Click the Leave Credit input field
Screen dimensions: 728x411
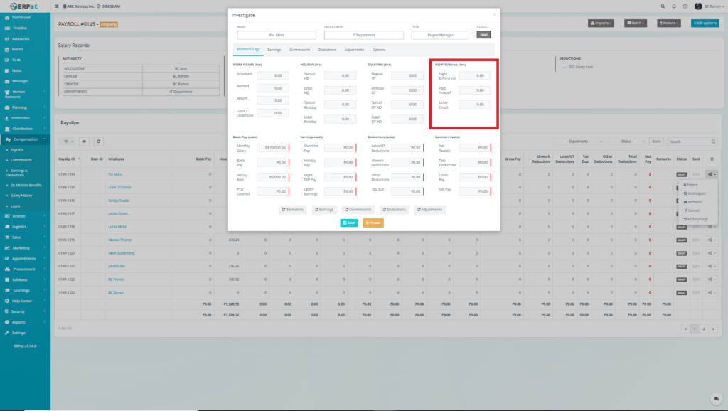[x=474, y=105]
